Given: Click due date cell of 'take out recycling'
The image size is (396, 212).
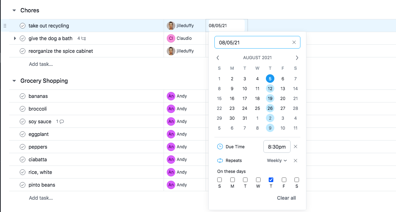Looking at the screenshot, I should click(226, 25).
